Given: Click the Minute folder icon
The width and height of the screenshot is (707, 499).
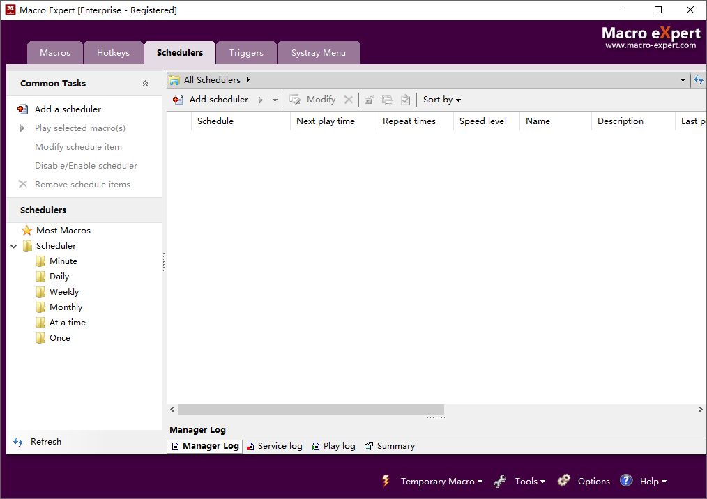Looking at the screenshot, I should [x=40, y=261].
